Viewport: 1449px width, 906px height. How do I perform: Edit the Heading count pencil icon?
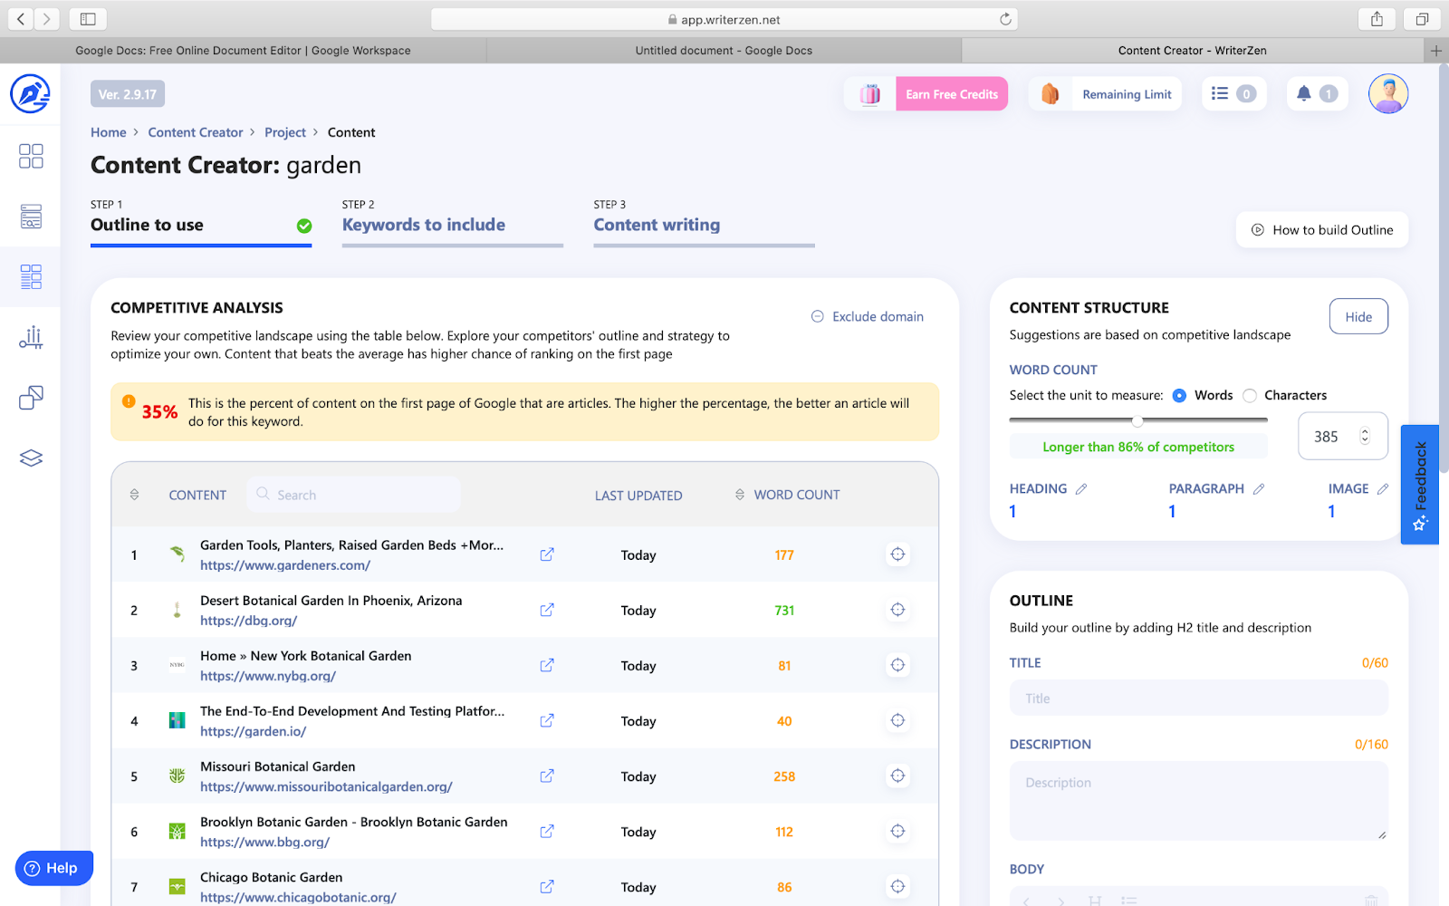tap(1081, 489)
